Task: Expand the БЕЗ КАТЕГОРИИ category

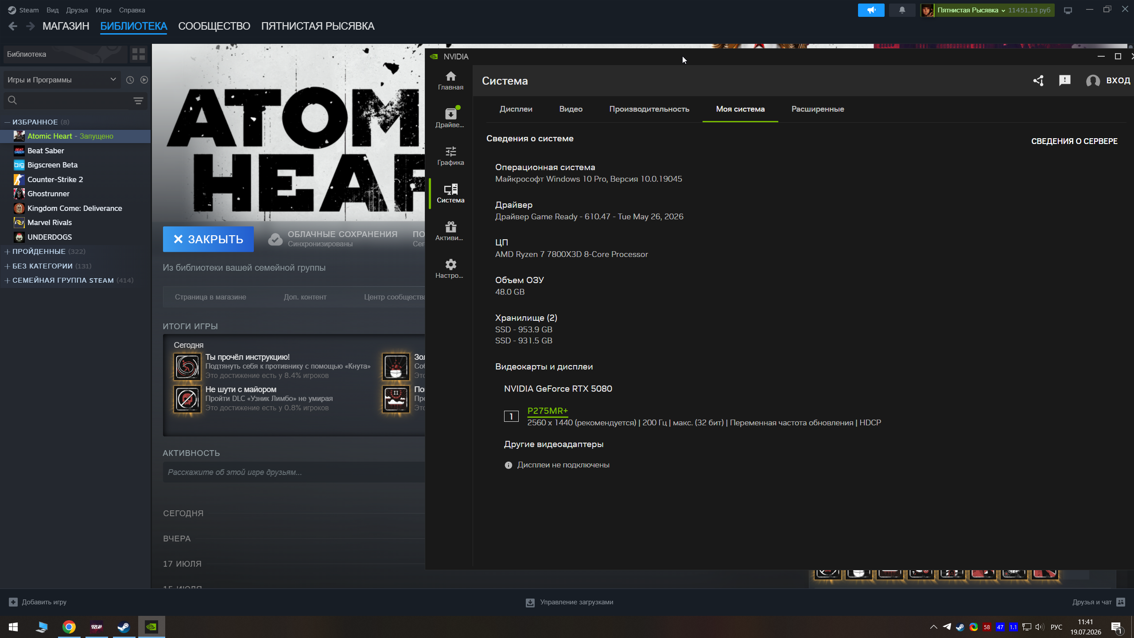Action: click(7, 266)
